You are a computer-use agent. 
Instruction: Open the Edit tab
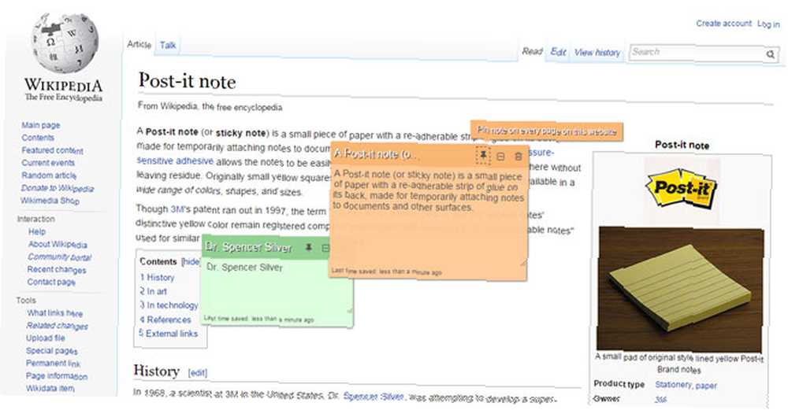tap(559, 52)
